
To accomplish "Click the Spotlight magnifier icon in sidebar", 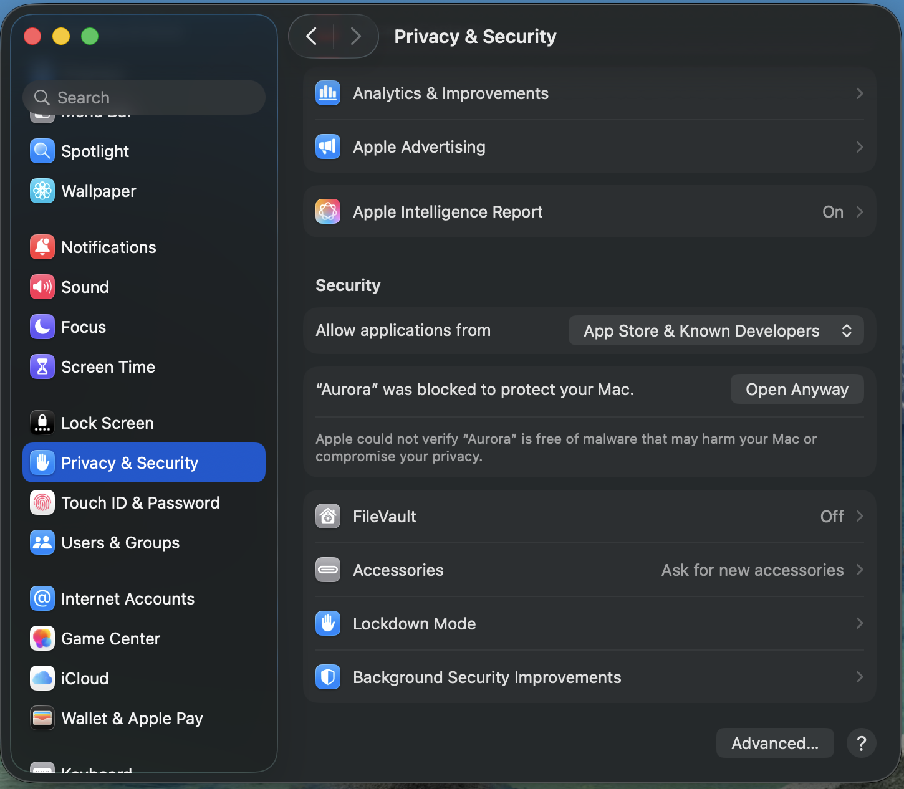I will 42,151.
